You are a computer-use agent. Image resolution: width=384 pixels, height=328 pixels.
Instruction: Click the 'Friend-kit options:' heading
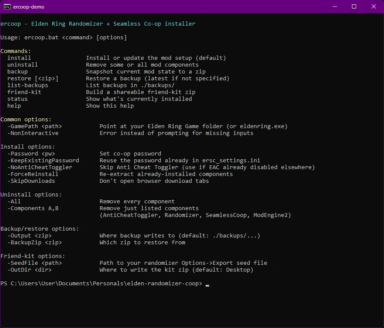click(33, 257)
